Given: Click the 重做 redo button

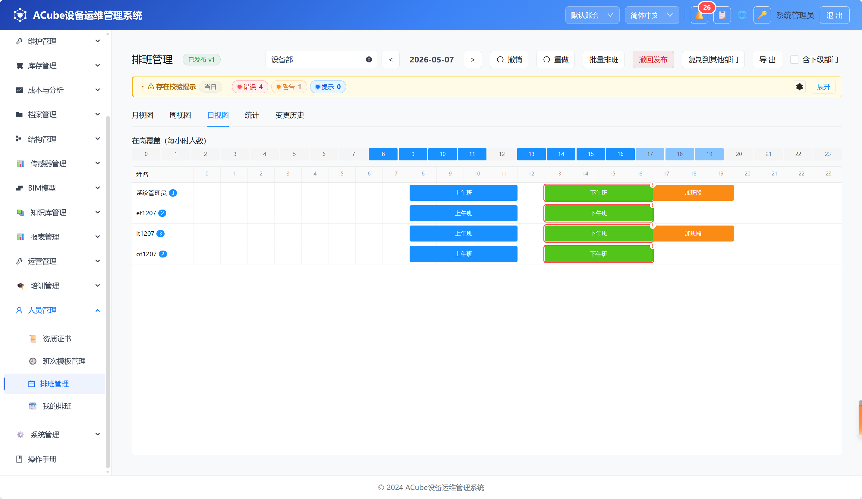Looking at the screenshot, I should pos(555,60).
